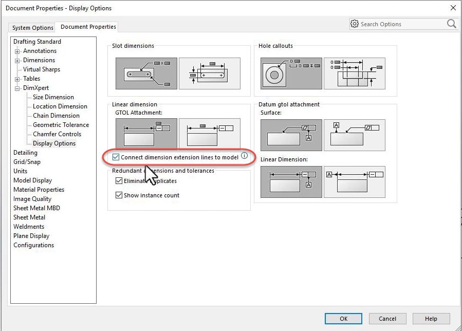Toggle Show instance count off
This screenshot has height=331, width=462.
click(118, 195)
